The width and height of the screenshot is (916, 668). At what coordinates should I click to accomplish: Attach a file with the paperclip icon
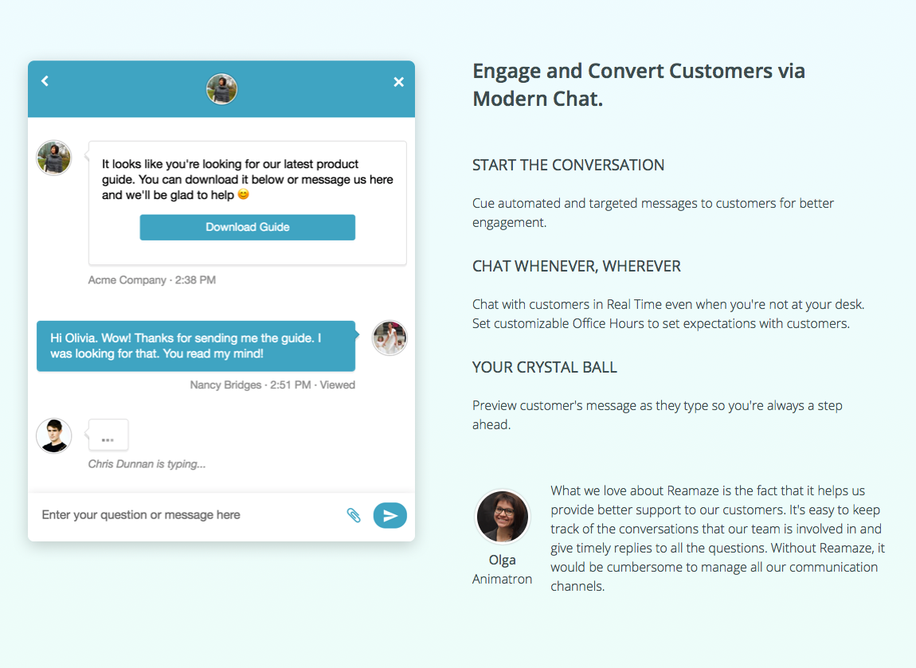[354, 515]
